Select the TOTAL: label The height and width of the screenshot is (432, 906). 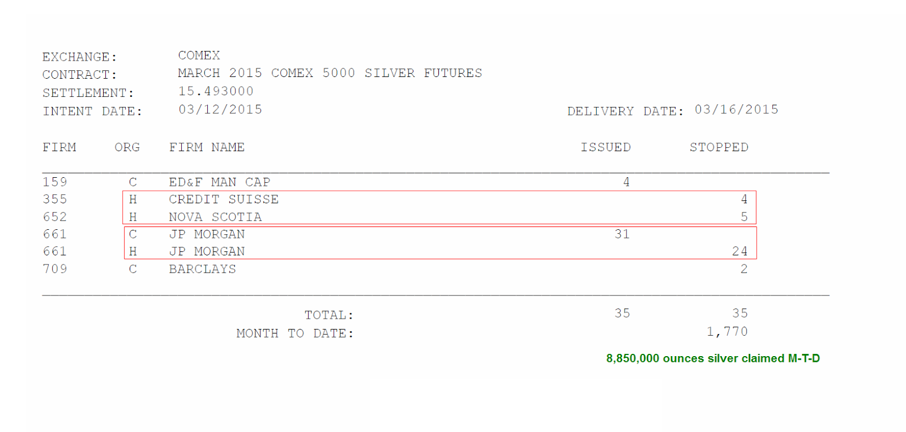(x=328, y=315)
